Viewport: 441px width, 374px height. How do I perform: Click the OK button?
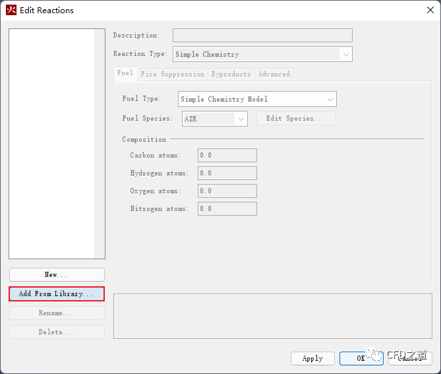click(x=361, y=359)
